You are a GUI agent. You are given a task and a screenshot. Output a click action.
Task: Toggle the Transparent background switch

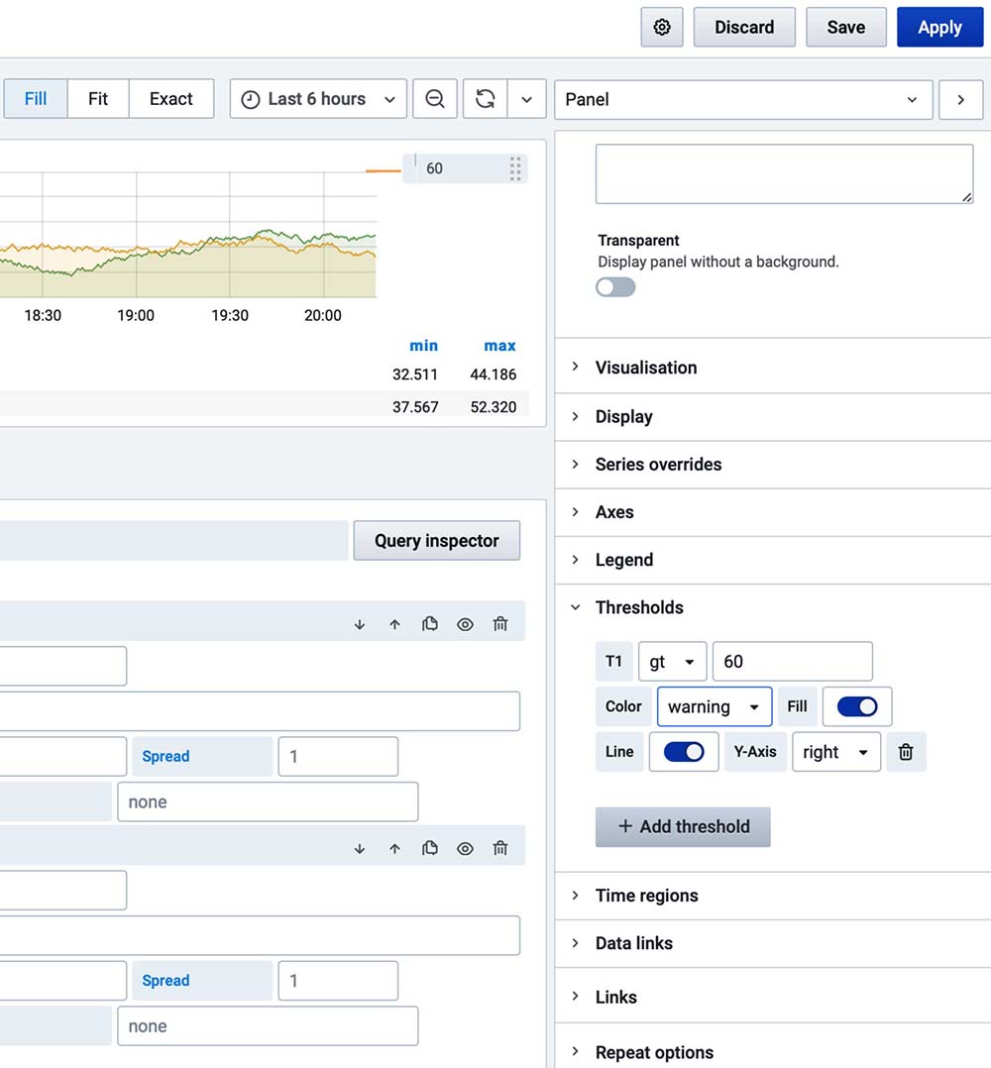pyautogui.click(x=615, y=287)
